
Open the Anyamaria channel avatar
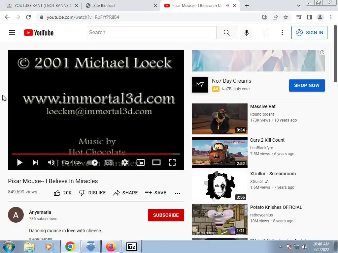click(16, 215)
